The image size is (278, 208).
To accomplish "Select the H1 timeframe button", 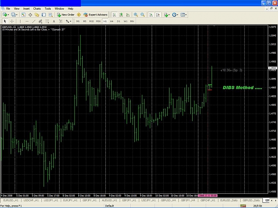I will 105,21.
